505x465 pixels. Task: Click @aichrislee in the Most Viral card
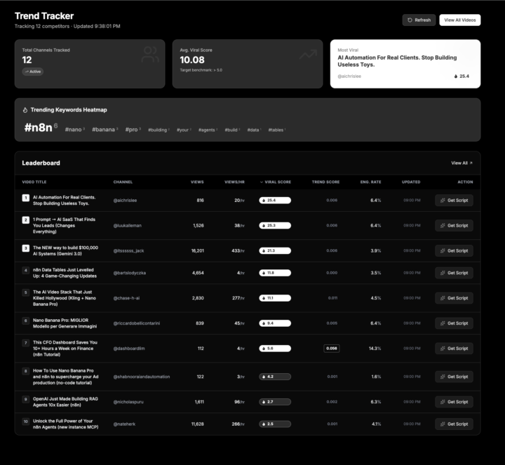349,76
